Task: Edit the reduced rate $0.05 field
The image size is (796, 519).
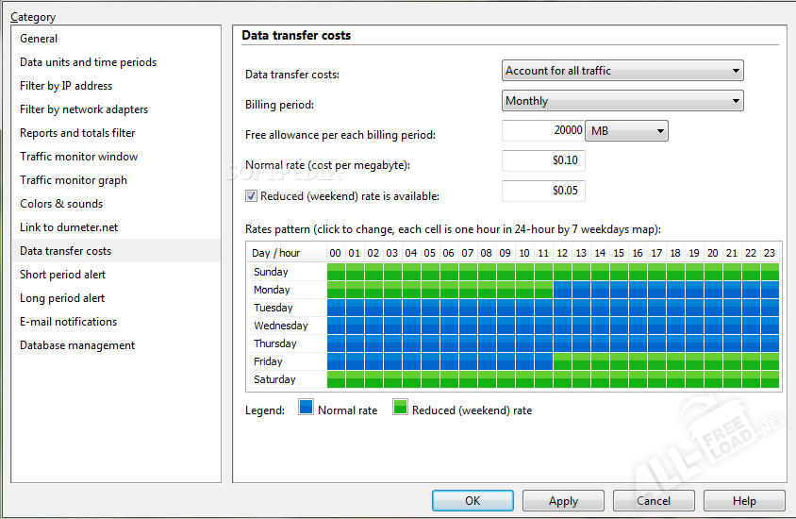Action: coord(543,191)
